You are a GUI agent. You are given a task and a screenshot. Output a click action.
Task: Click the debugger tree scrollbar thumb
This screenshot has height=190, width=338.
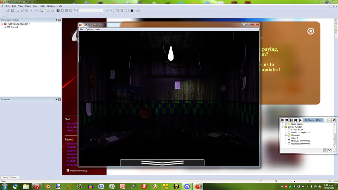(334, 139)
